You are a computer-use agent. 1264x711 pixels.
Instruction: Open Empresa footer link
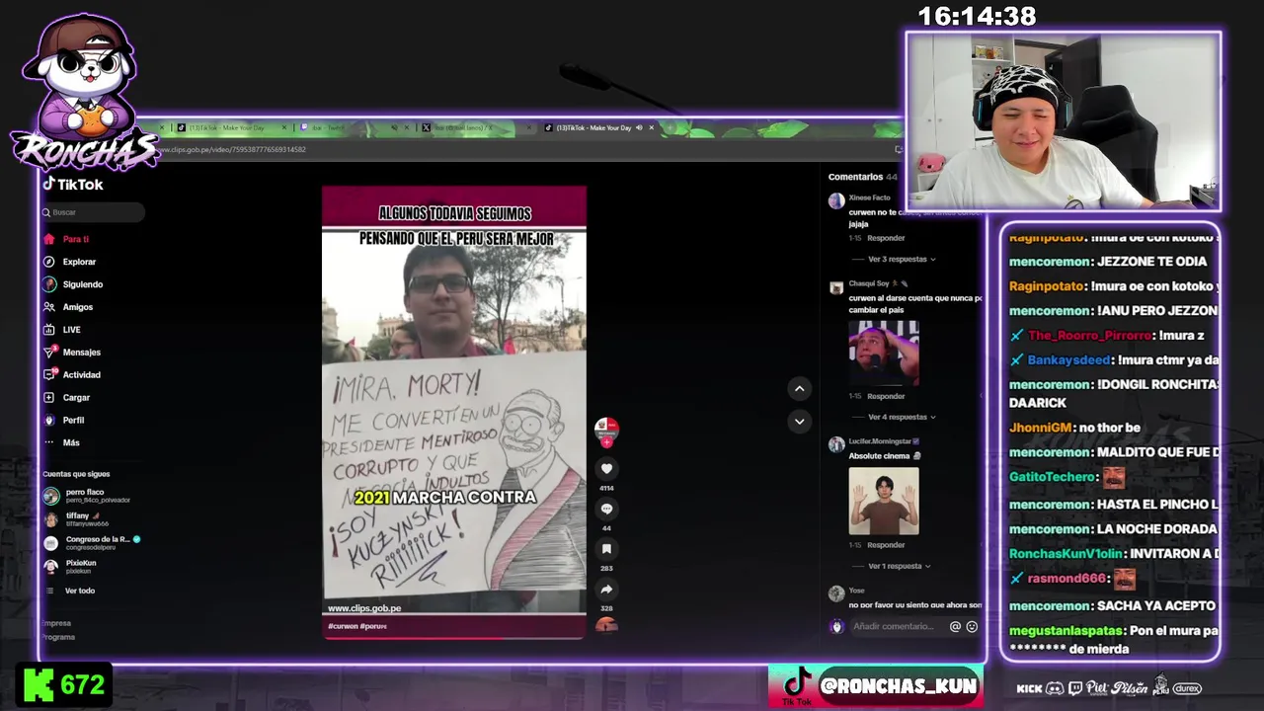click(x=57, y=623)
